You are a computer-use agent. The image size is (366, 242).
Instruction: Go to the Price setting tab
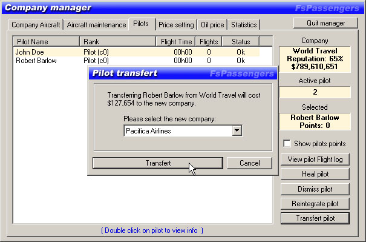pos(176,25)
